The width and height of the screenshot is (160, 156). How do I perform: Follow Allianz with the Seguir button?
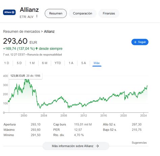[x=140, y=42]
